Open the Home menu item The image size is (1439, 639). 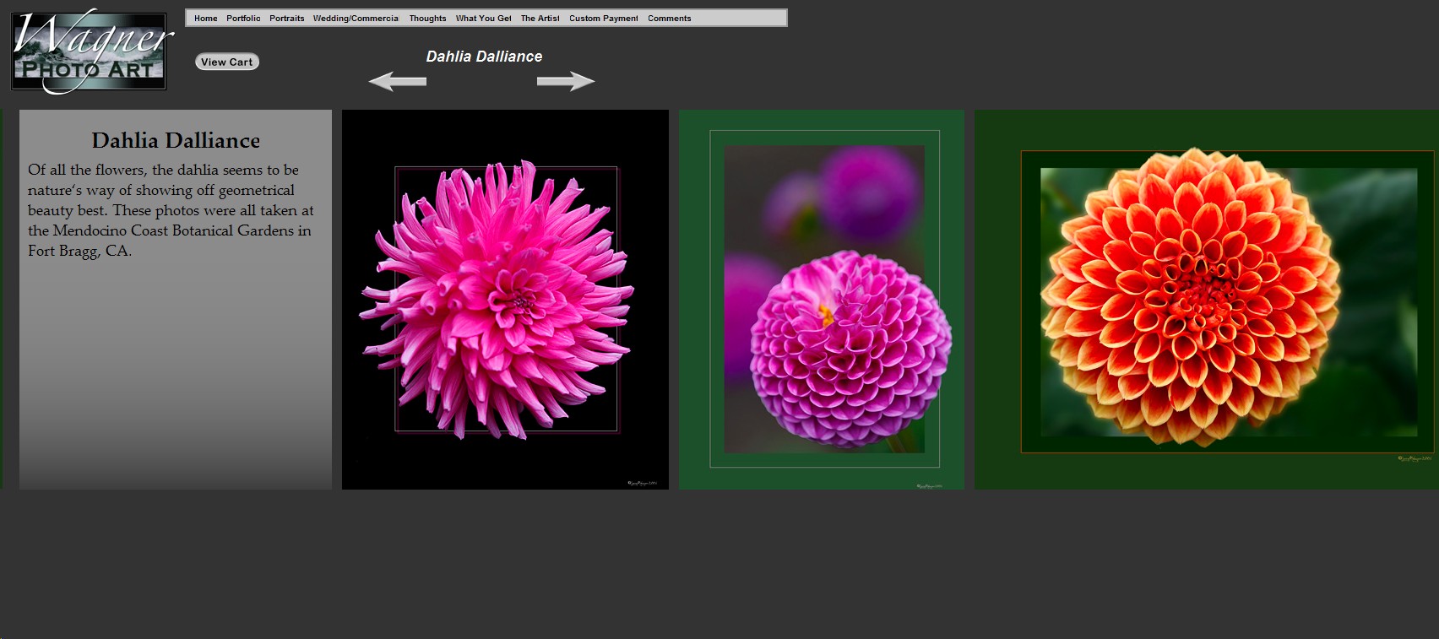click(205, 19)
